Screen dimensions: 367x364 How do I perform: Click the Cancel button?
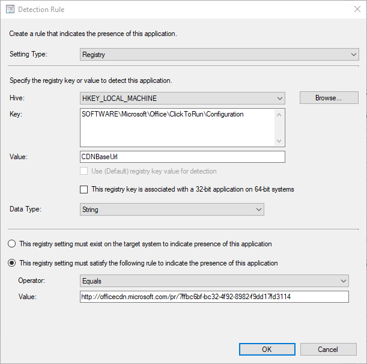pos(328,349)
